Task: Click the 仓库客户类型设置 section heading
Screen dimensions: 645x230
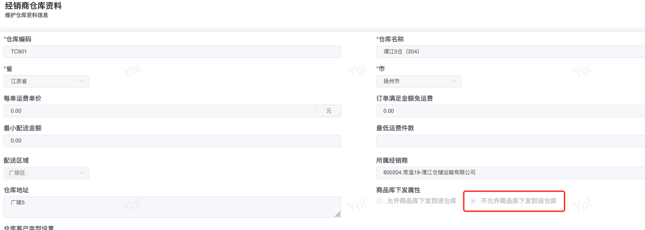Action: coord(29,228)
